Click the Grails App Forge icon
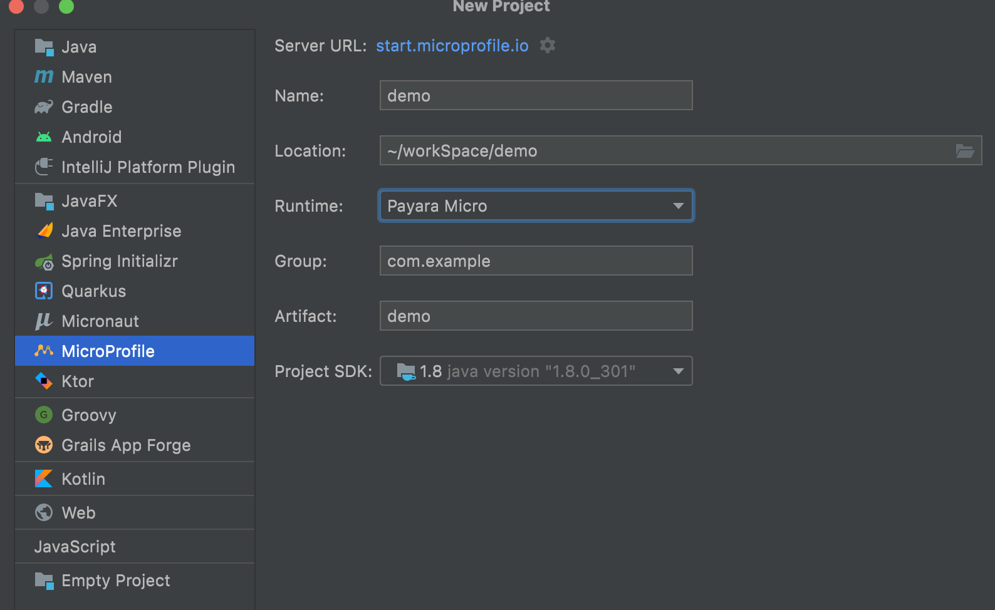The width and height of the screenshot is (995, 610). tap(44, 445)
